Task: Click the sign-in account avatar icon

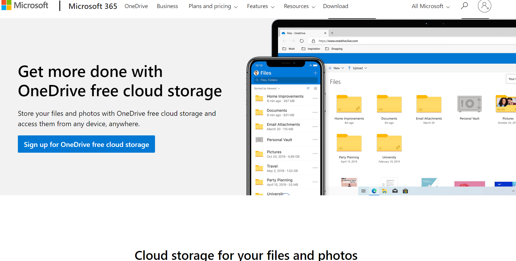Action: (484, 6)
